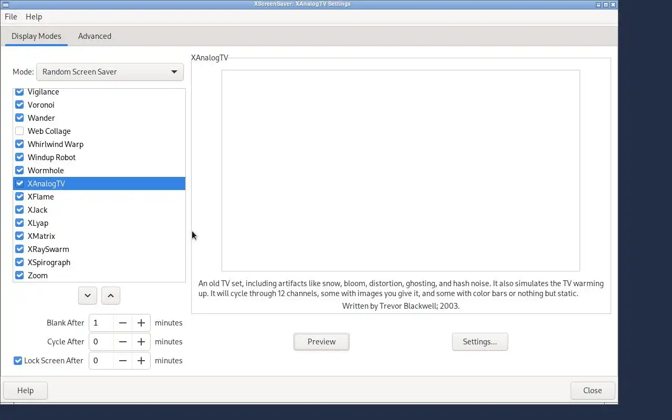The height and width of the screenshot is (420, 672).
Task: Select the Zoom list entry
Action: 99,276
